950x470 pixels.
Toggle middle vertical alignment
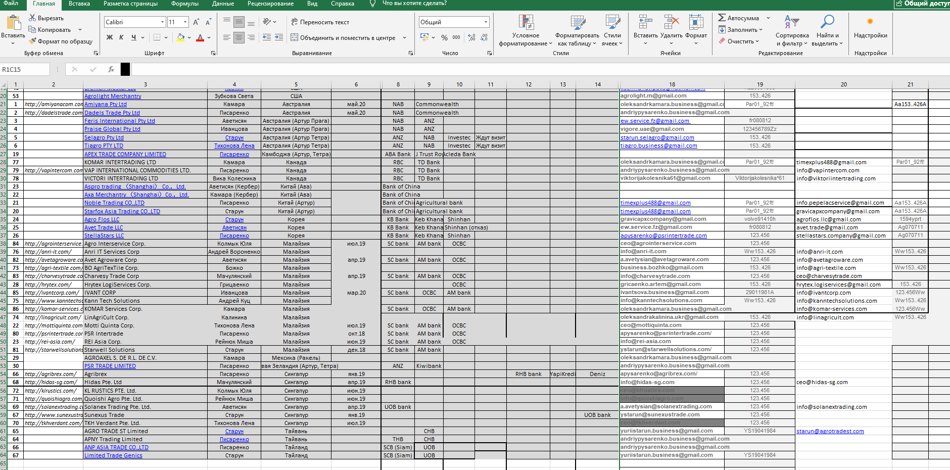(x=239, y=22)
